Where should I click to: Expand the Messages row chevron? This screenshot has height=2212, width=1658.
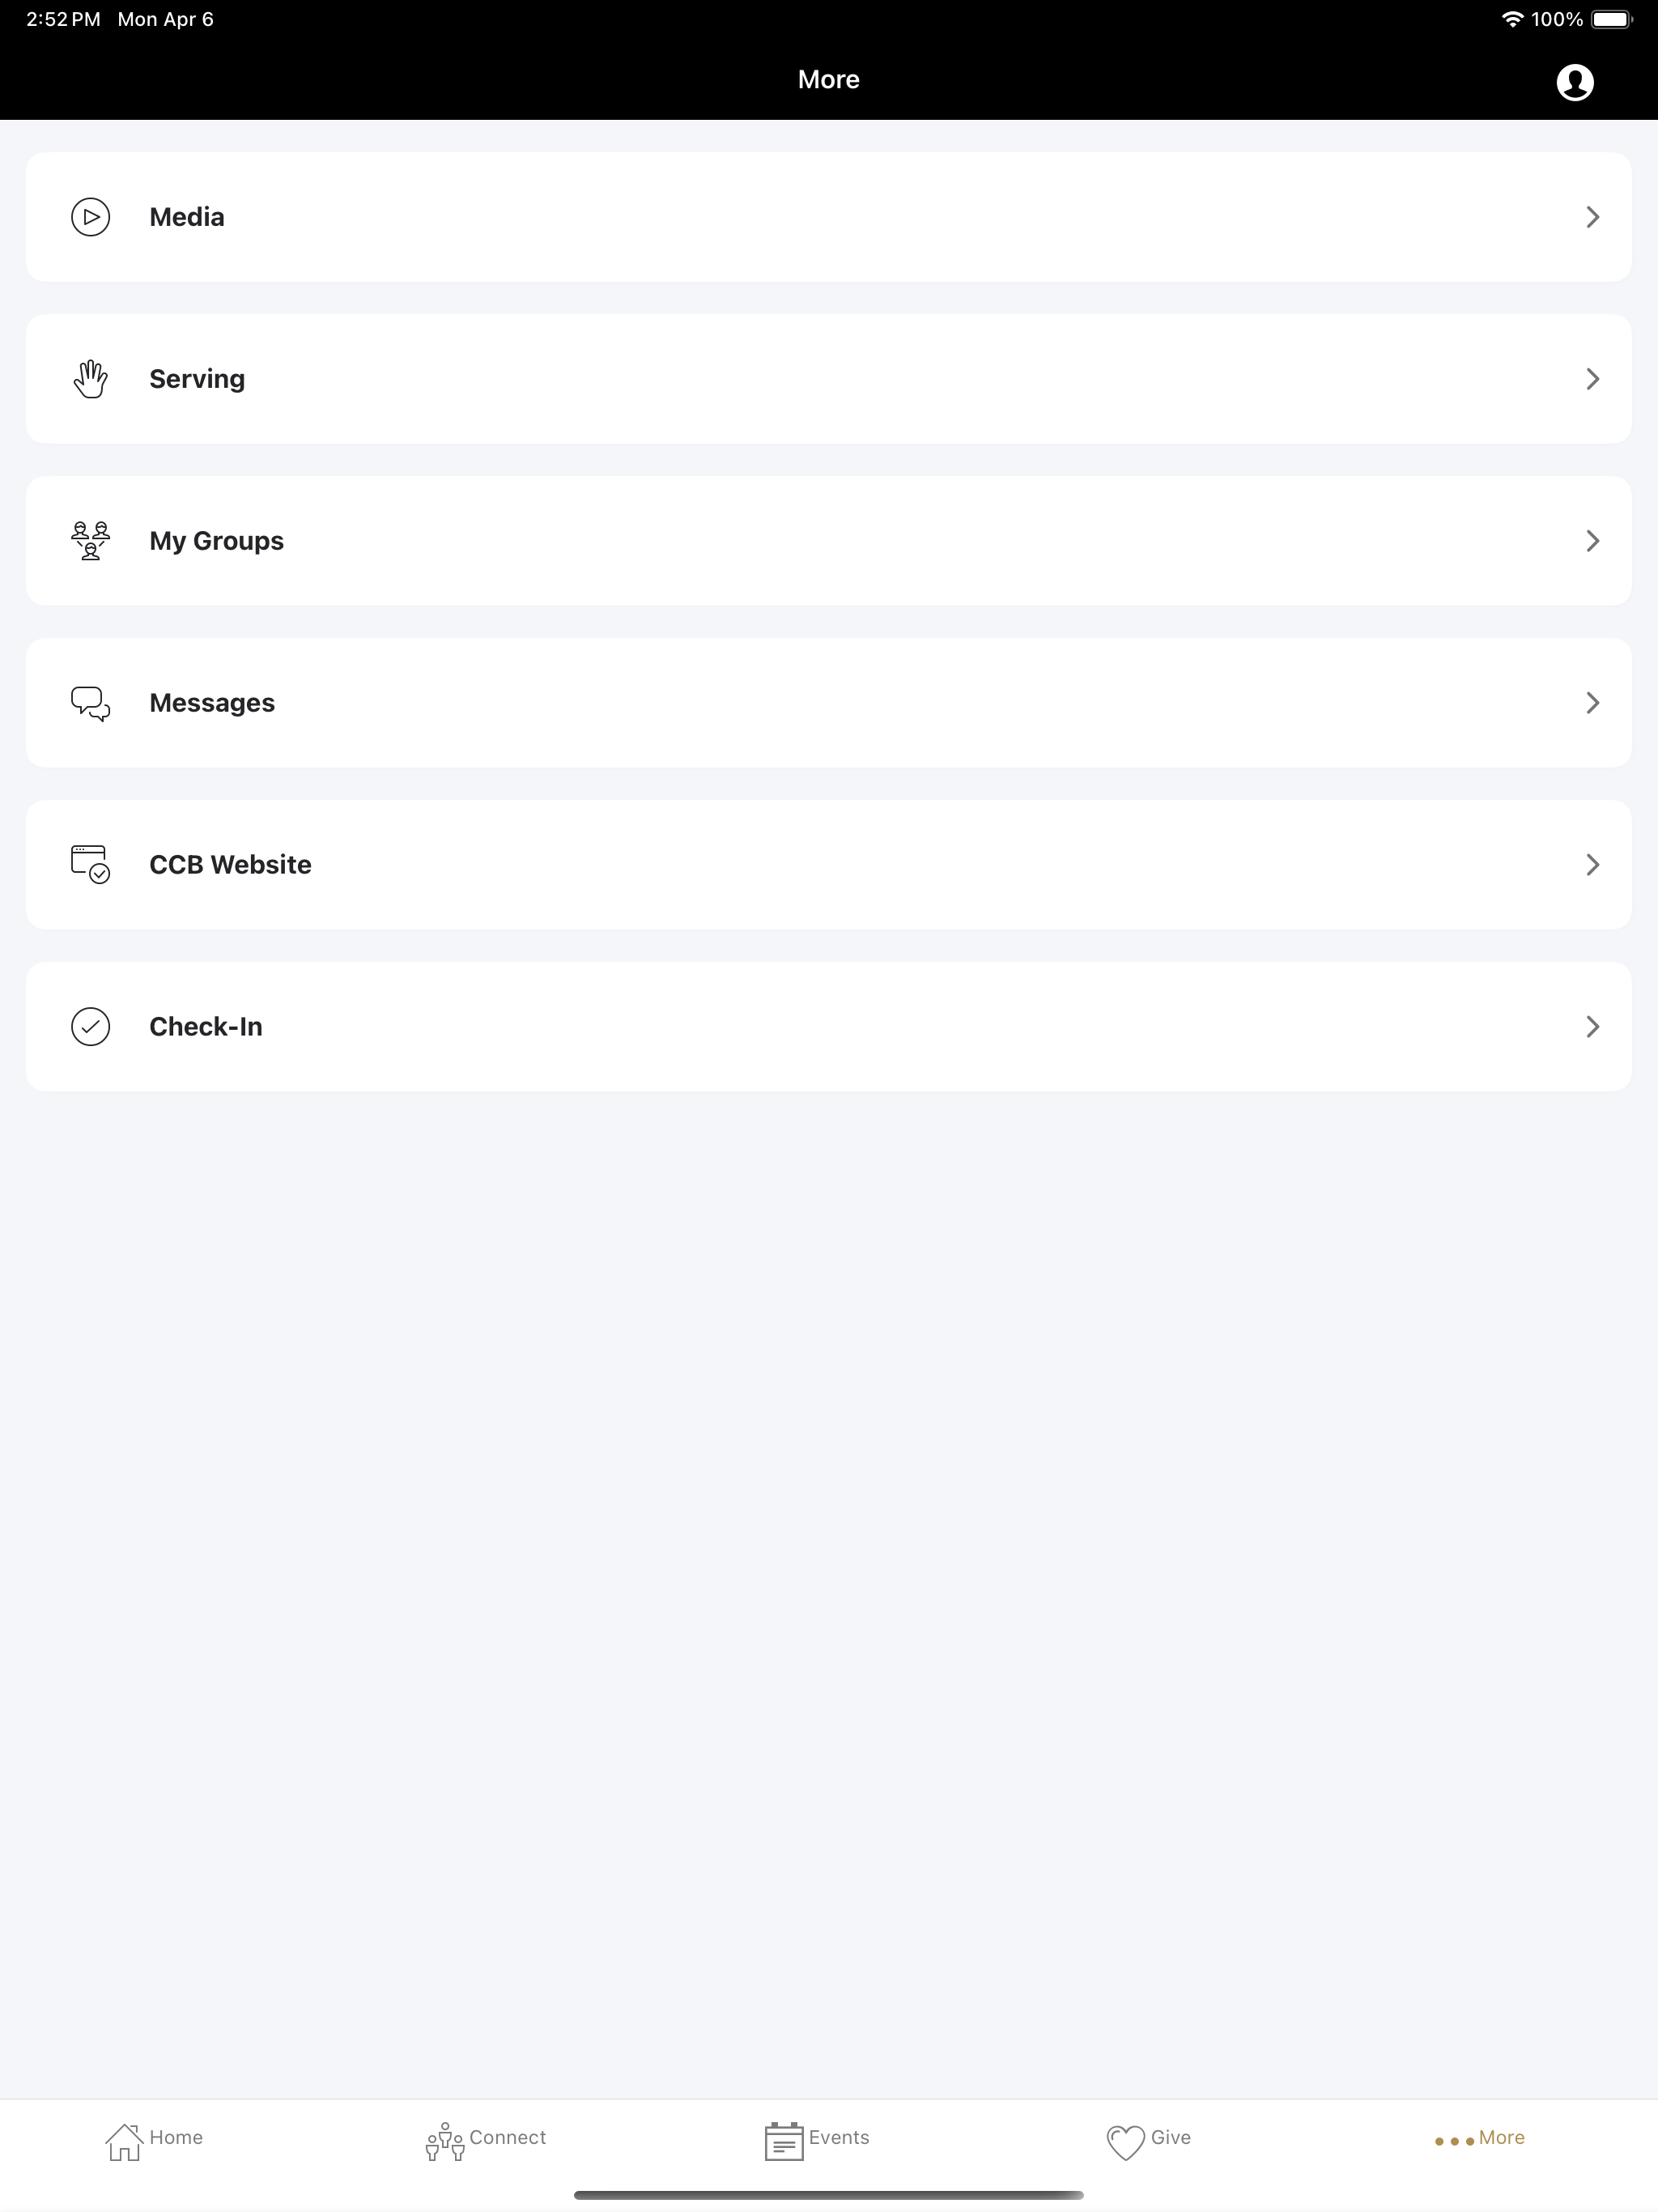(x=1593, y=703)
